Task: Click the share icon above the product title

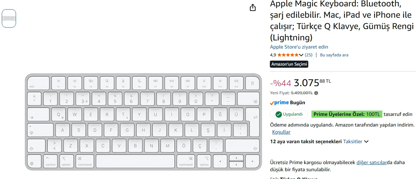Action: click(253, 7)
